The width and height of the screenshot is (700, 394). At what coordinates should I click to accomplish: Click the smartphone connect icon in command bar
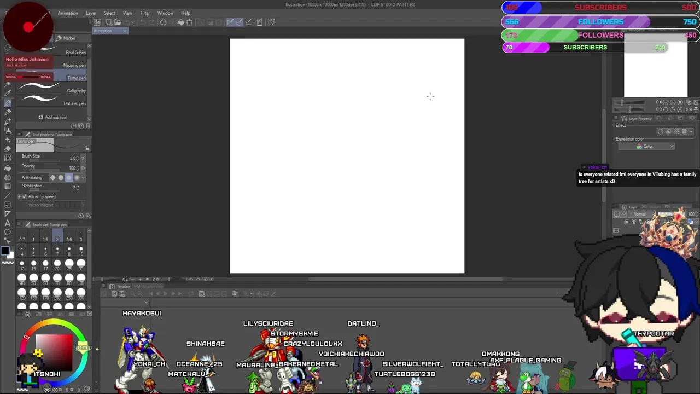[260, 22]
